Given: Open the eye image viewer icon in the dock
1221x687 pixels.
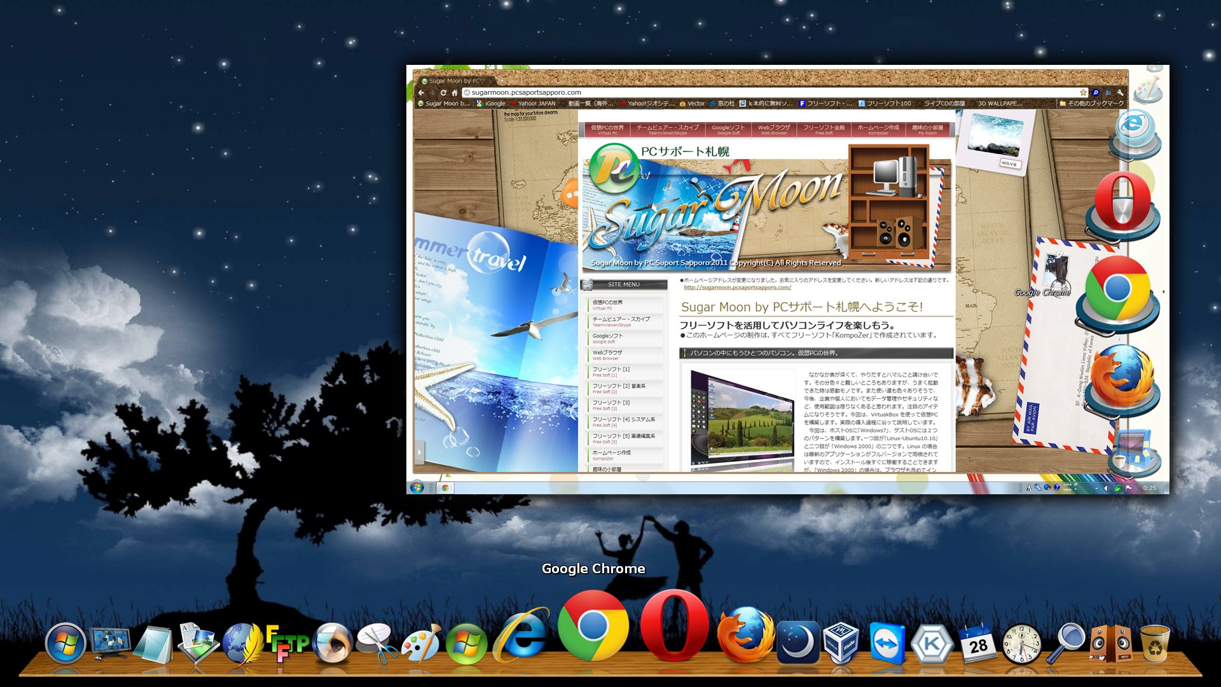Looking at the screenshot, I should 333,644.
